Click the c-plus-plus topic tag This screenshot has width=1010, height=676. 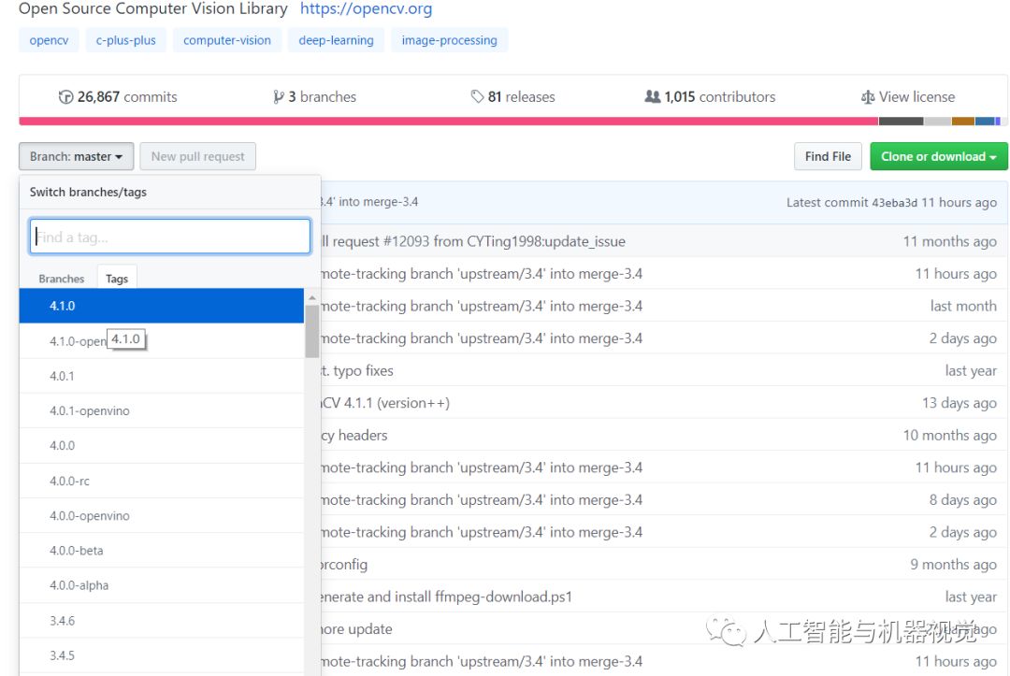pos(125,40)
